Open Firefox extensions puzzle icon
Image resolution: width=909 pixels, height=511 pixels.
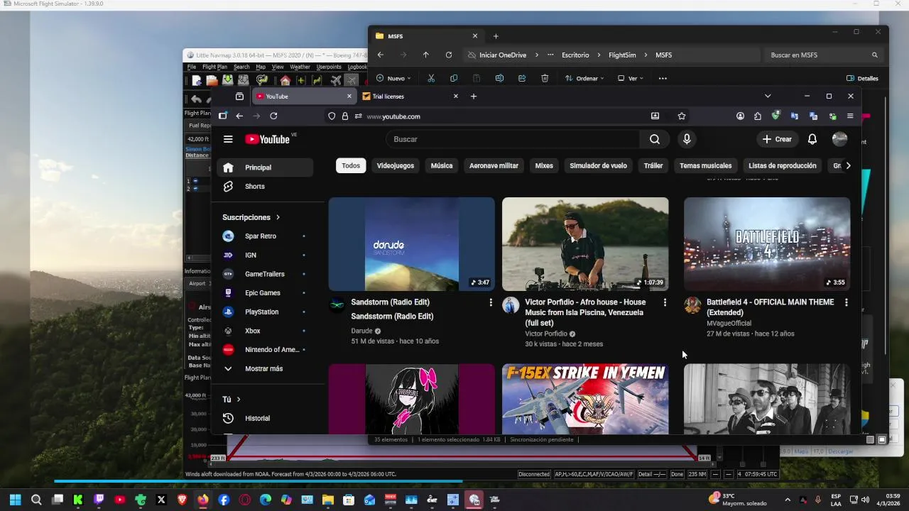pos(758,116)
